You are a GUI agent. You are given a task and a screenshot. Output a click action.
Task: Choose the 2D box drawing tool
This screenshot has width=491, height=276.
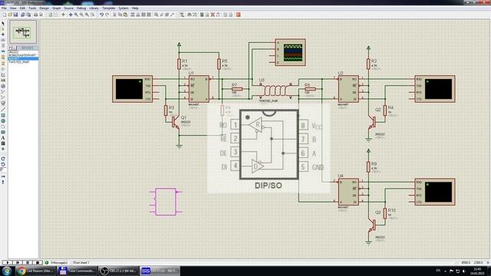coord(3,115)
